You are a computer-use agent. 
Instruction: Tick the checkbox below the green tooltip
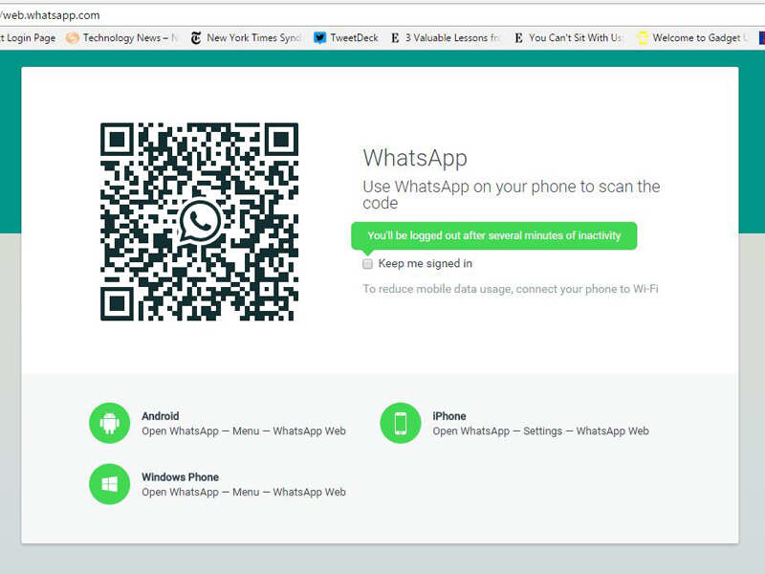(367, 264)
